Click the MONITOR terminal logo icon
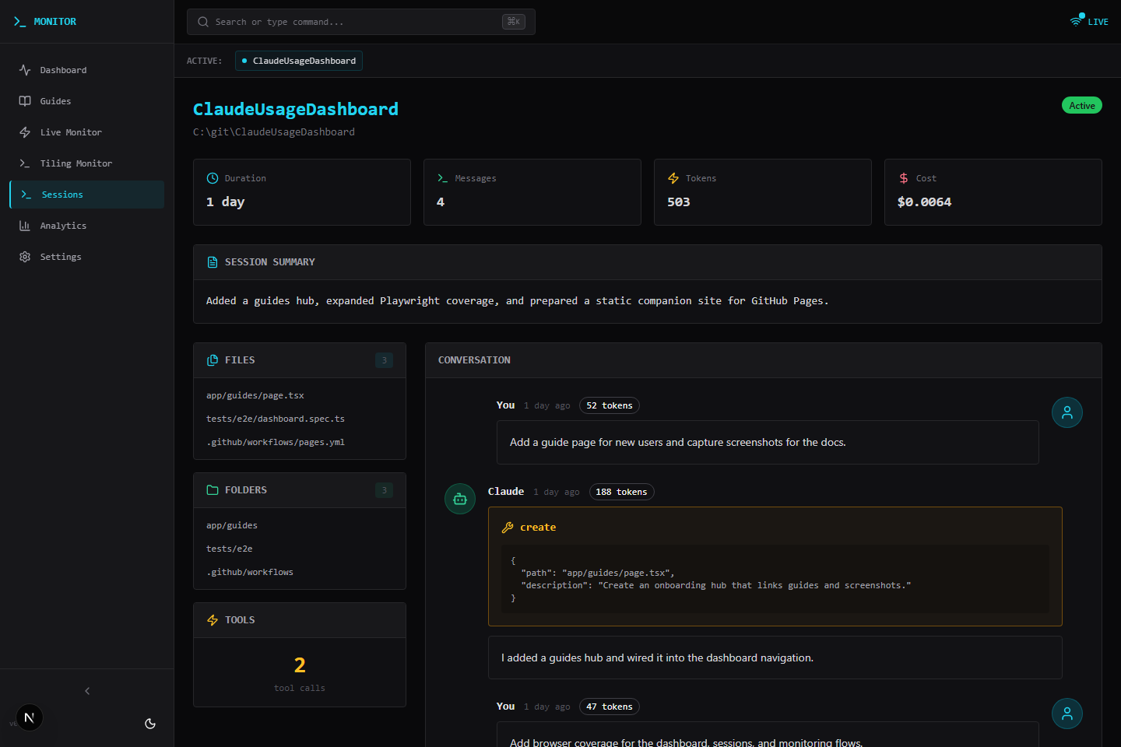The width and height of the screenshot is (1121, 747). click(x=19, y=22)
